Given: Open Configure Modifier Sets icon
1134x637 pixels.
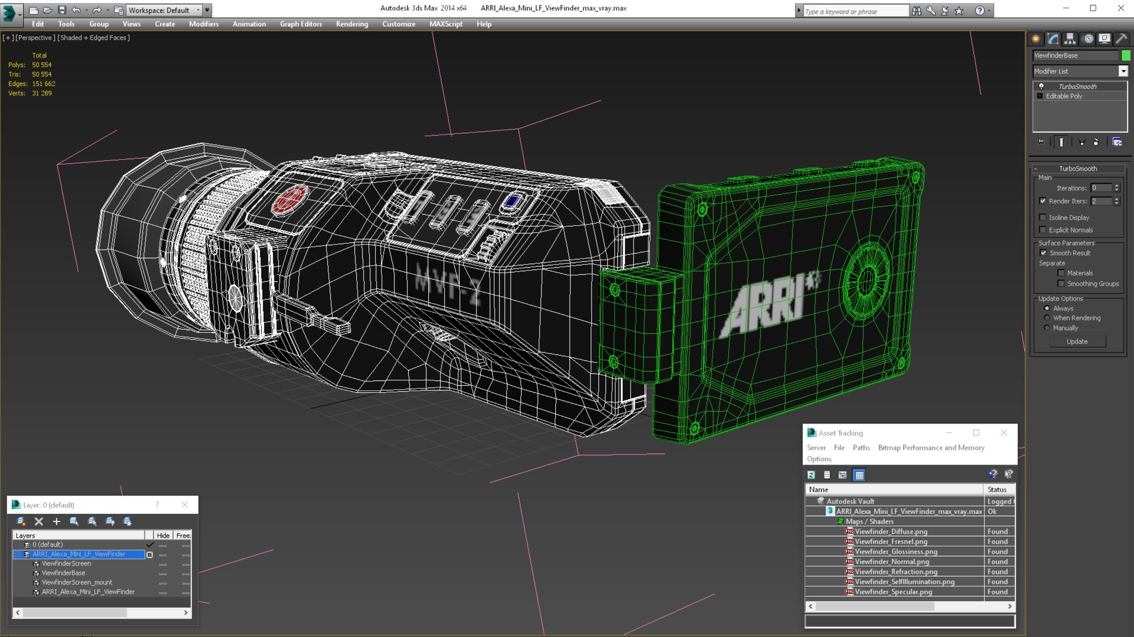Looking at the screenshot, I should pos(1117,142).
